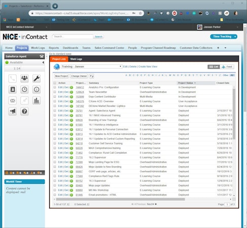This screenshot has width=247, height=228.
Task: Open the Work Logs navigation tab
Action: [38, 48]
